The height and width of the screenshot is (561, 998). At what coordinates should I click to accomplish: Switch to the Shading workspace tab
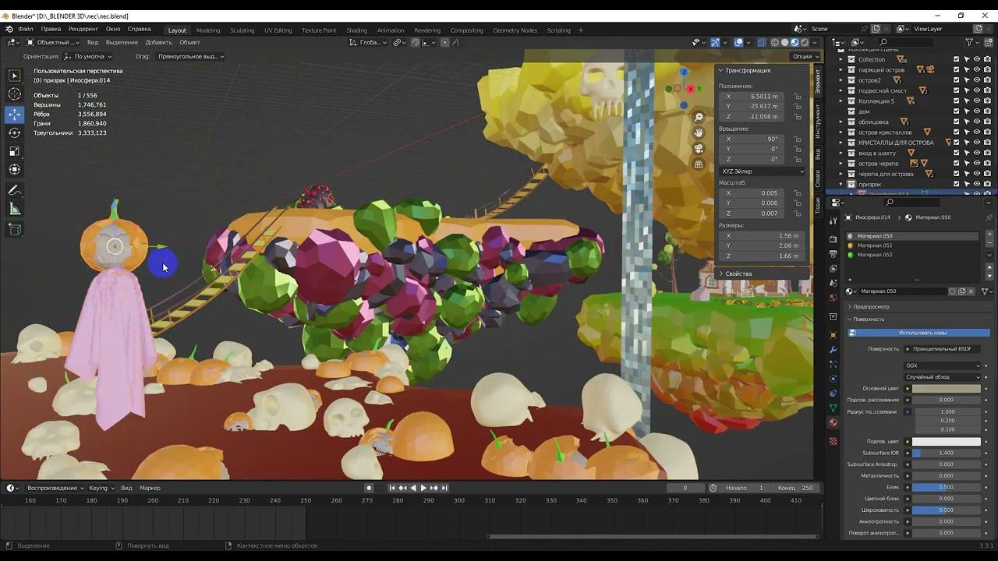[x=356, y=30]
